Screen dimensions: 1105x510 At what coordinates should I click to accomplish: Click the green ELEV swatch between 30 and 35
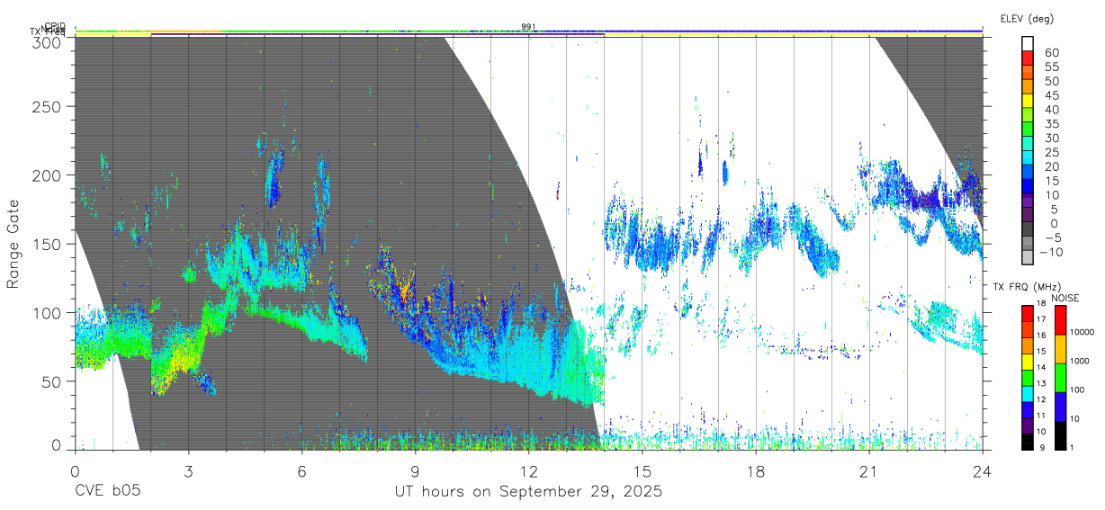[x=1028, y=130]
